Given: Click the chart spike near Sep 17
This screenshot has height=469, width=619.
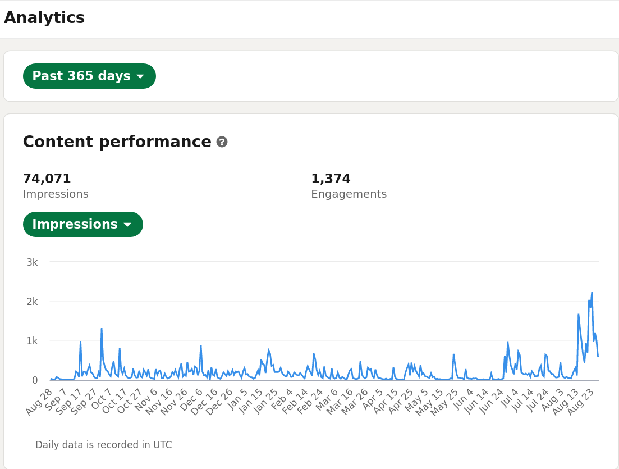Looking at the screenshot, I should click(81, 342).
